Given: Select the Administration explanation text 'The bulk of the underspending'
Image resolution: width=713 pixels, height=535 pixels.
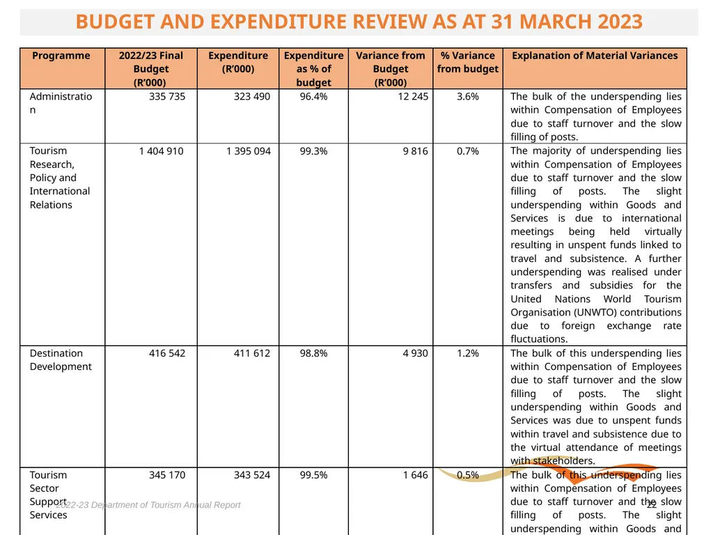Looking at the screenshot, I should [586, 96].
